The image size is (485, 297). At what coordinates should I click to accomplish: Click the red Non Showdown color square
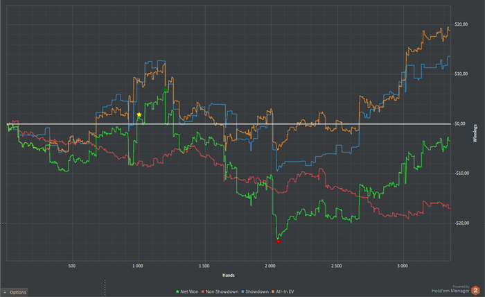[x=203, y=291]
